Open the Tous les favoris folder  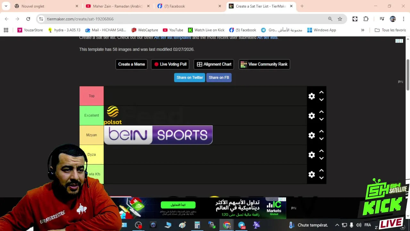(x=390, y=30)
